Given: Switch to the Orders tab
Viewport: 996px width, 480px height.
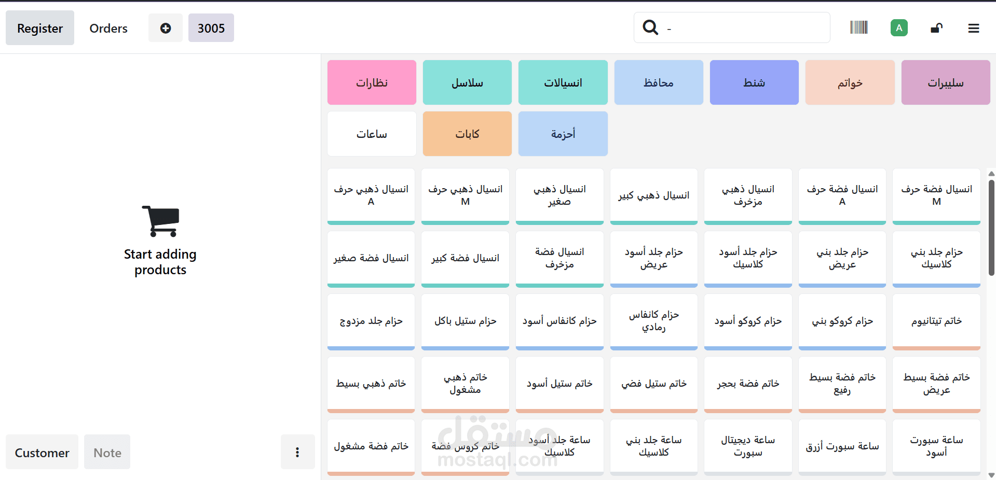Looking at the screenshot, I should pos(108,28).
